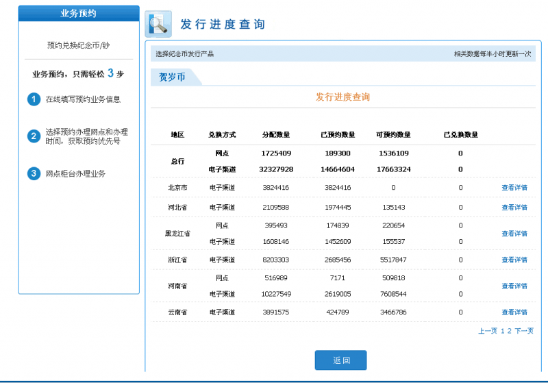Go to 下一页 in pagination

(524, 331)
